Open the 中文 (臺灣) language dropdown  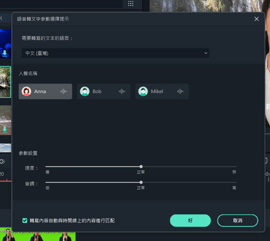115,53
